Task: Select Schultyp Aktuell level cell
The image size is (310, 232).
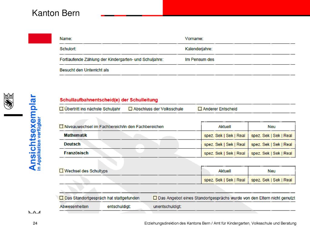Action: (x=225, y=180)
